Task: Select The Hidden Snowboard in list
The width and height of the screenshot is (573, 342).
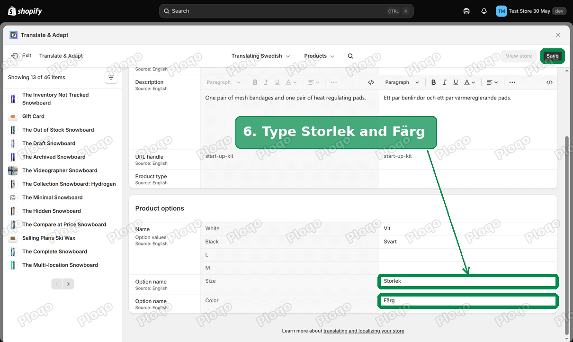Action: (x=52, y=211)
